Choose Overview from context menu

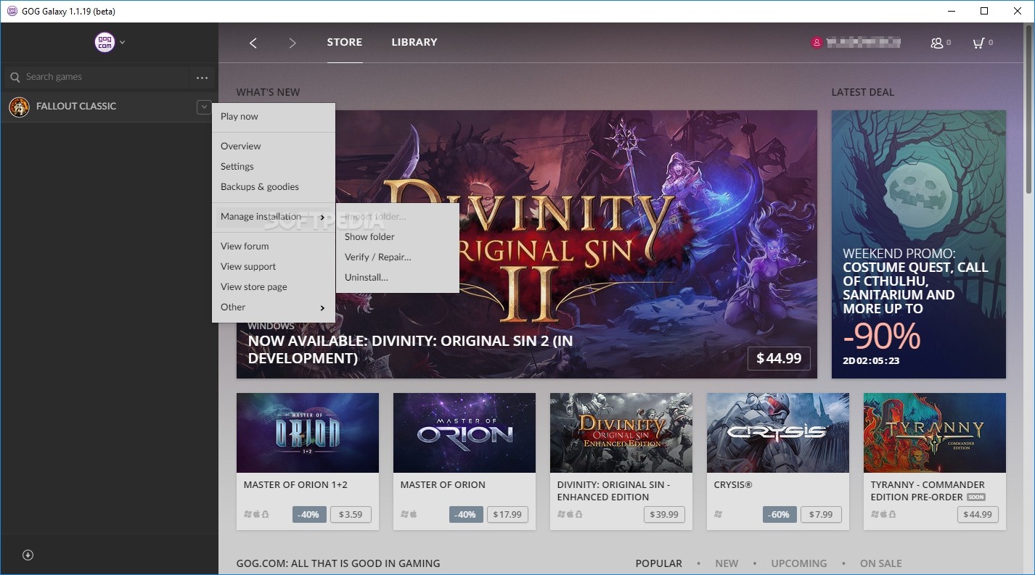point(274,146)
